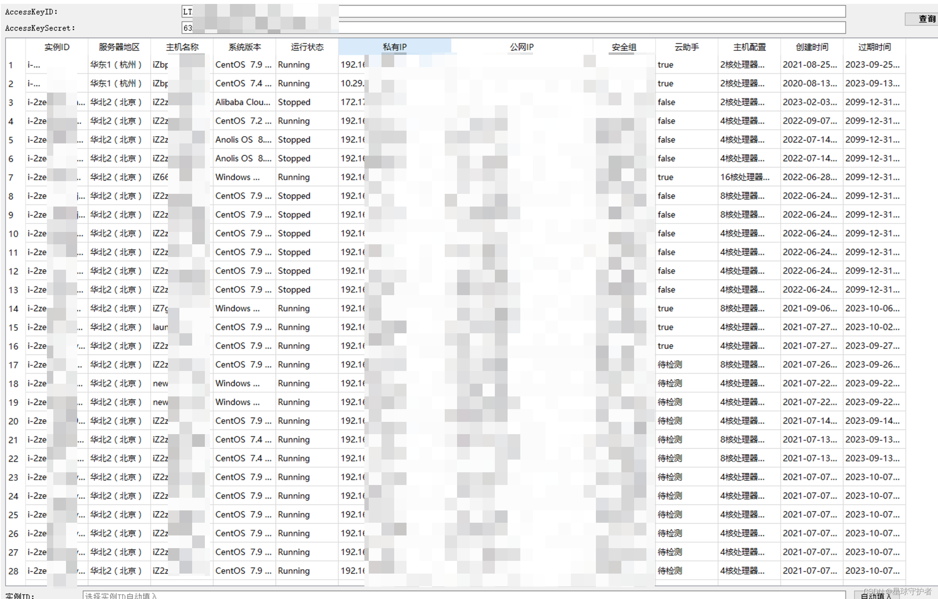938x599 pixels.
Task: Click the 服务器地区 column header
Action: (119, 46)
